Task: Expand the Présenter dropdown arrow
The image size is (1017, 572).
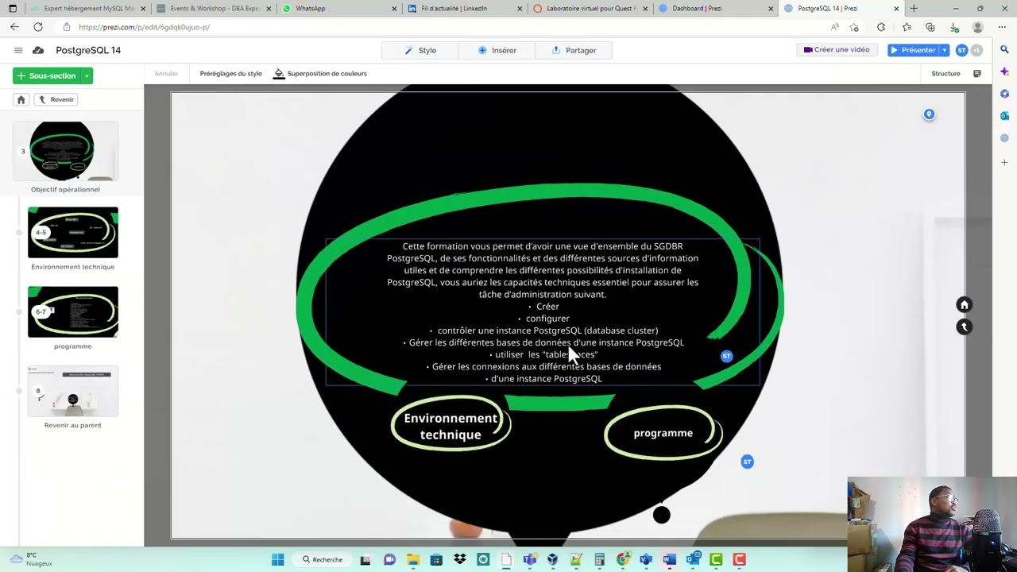Action: click(945, 50)
